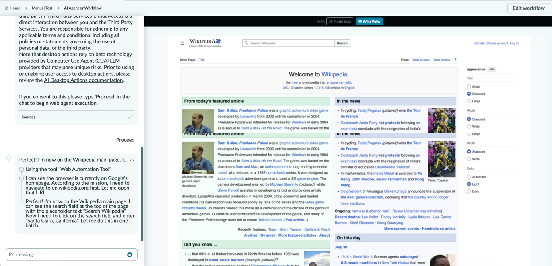Viewport: 552px width, 266px height.
Task: Click the Archive link
Action: [x=251, y=235]
